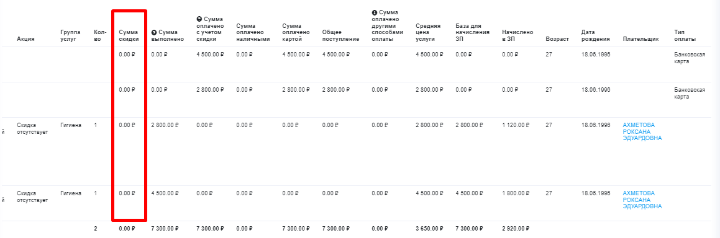720x238 pixels.
Task: Sort by the Акция column header
Action: pos(25,39)
